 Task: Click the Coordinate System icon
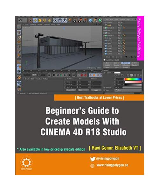[70, 20]
